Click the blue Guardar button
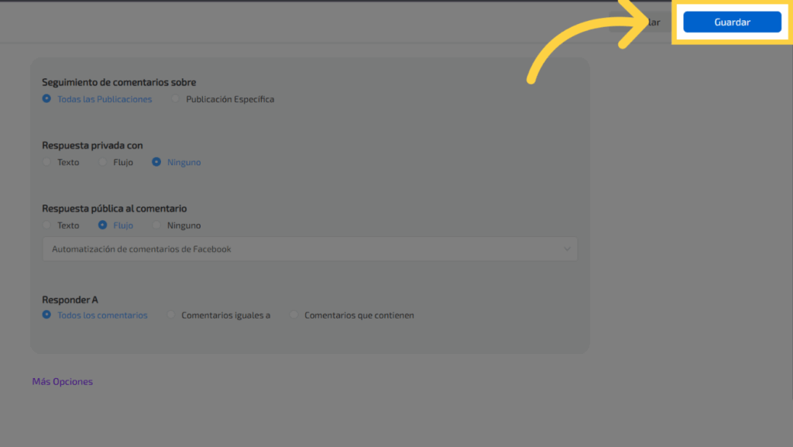793x447 pixels. coord(732,22)
